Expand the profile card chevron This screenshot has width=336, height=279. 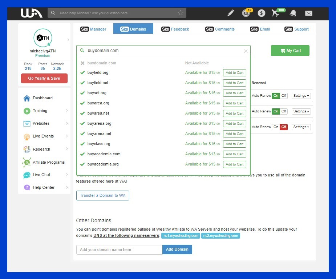68,40
